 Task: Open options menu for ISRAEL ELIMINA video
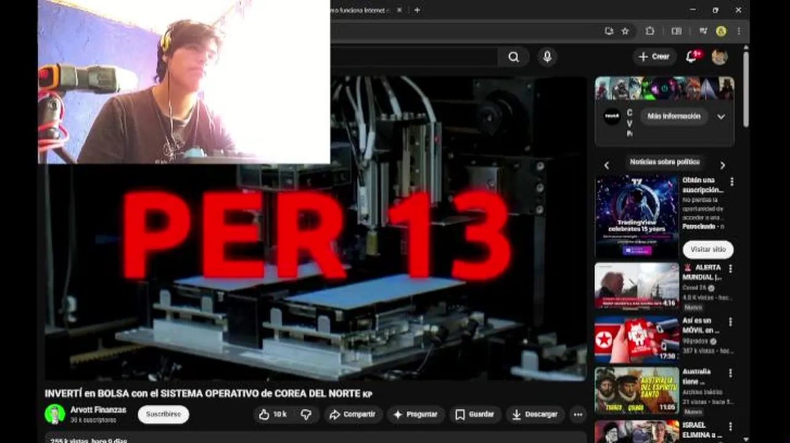click(x=732, y=426)
